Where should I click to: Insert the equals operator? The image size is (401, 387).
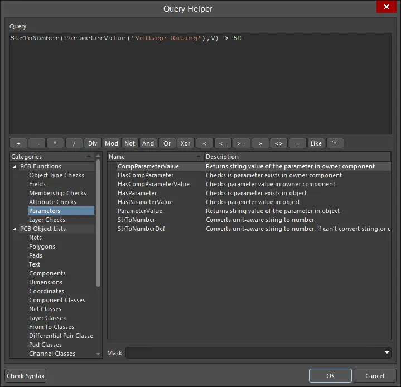[x=297, y=143]
